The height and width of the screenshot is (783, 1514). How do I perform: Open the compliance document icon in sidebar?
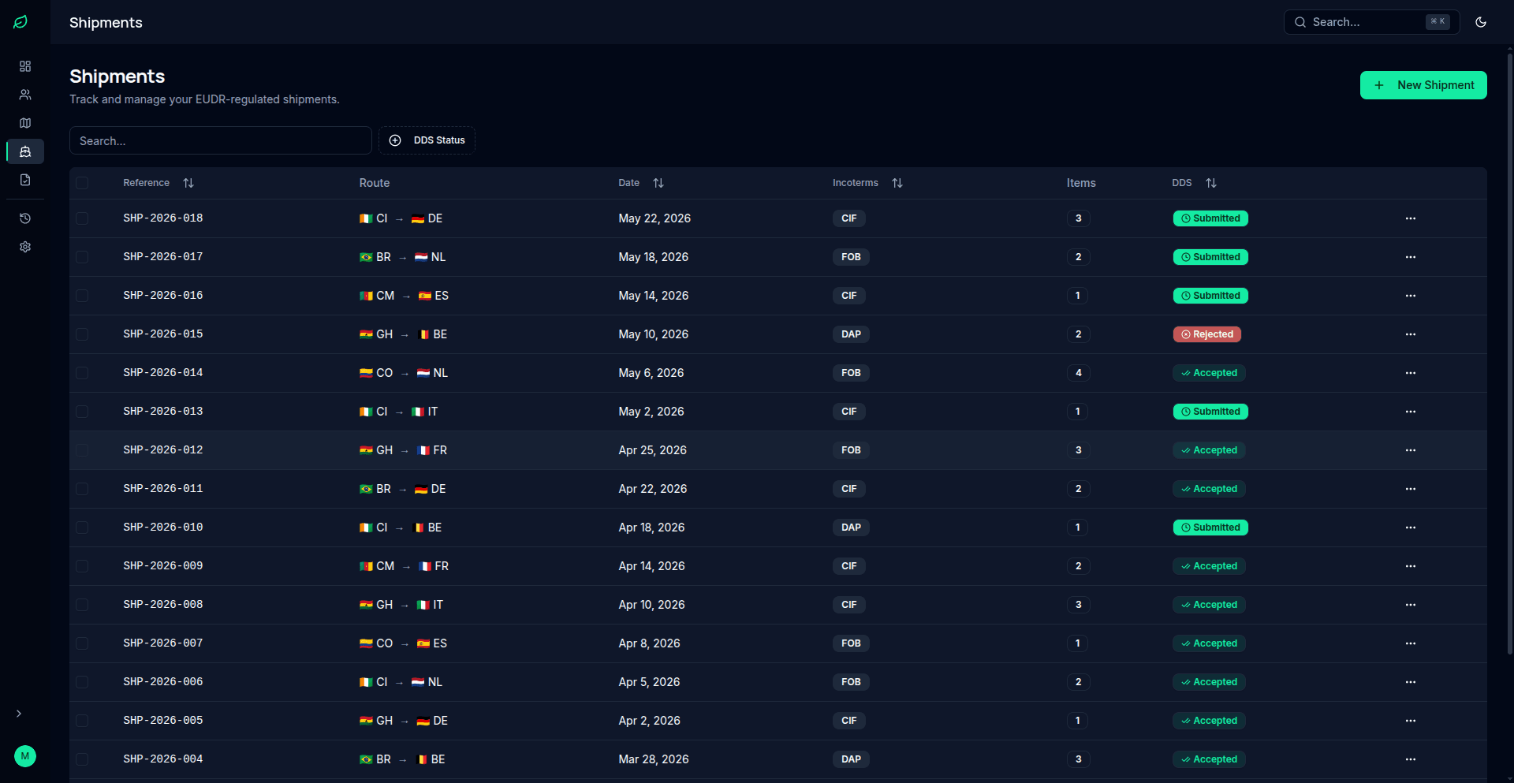point(24,180)
